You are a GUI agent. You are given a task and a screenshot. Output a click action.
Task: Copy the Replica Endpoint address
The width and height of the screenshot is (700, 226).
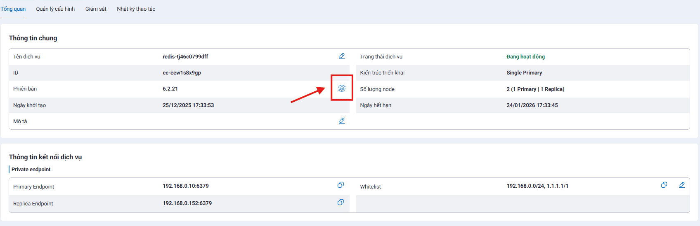pos(341,202)
